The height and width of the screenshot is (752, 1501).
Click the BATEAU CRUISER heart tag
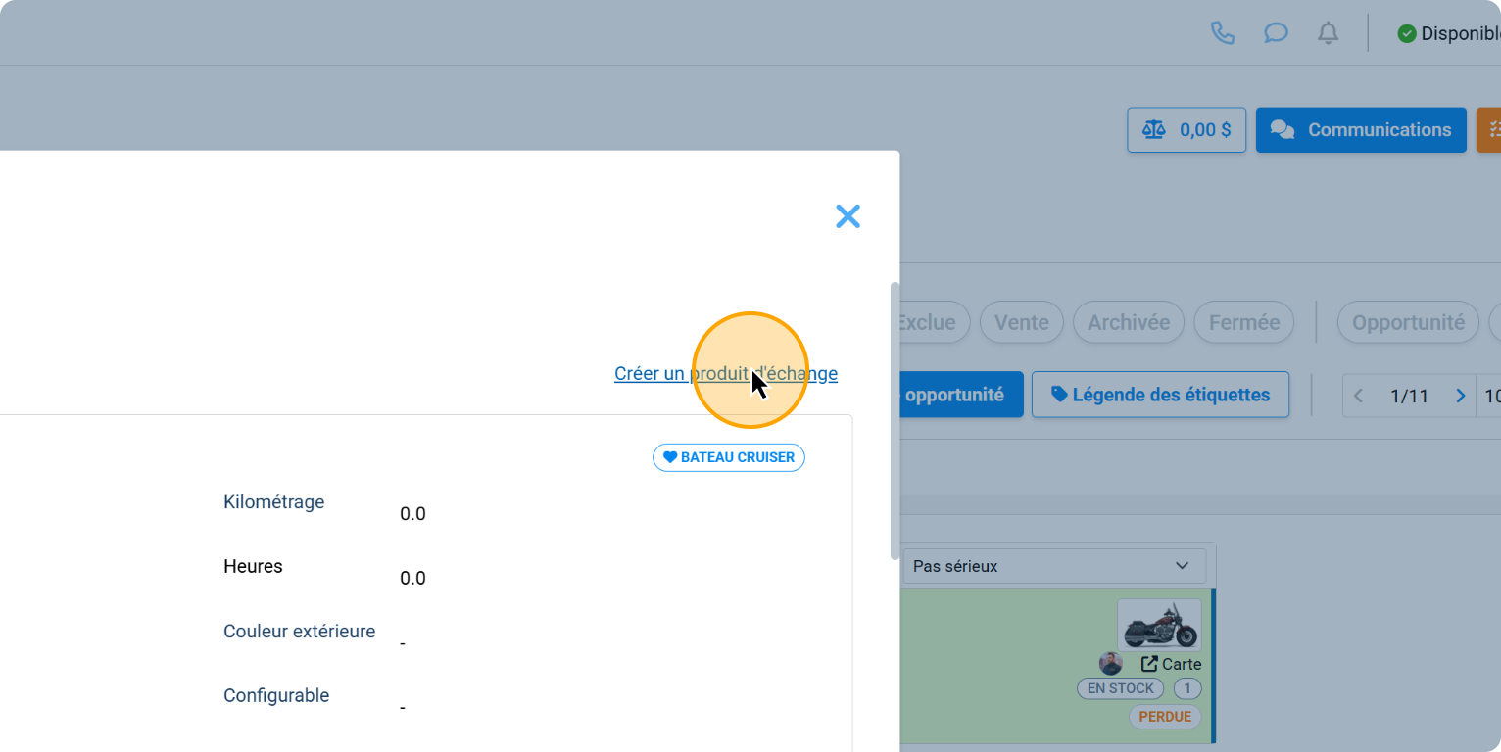pos(728,457)
